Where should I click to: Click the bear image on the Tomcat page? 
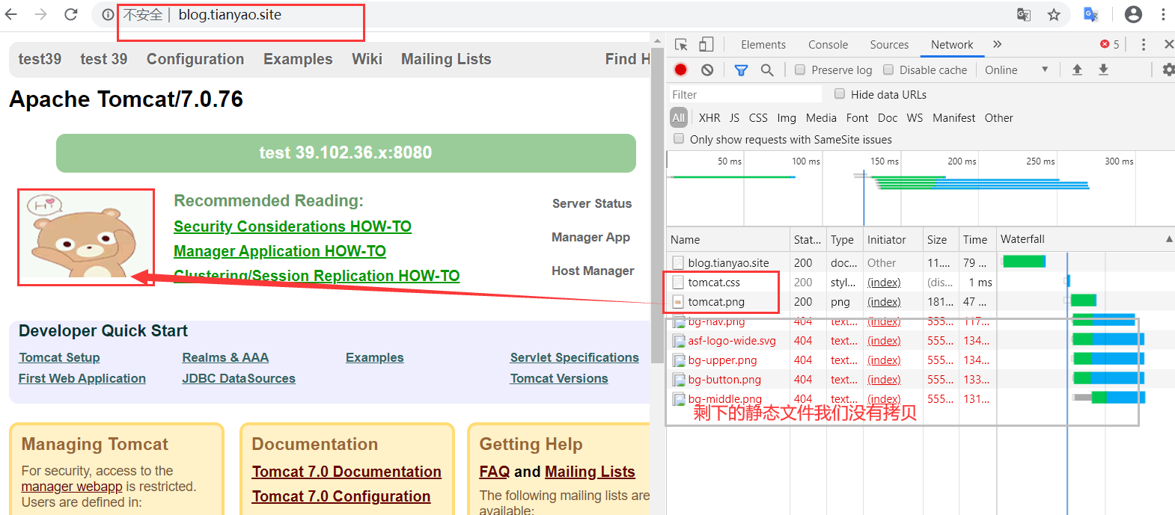point(86,237)
